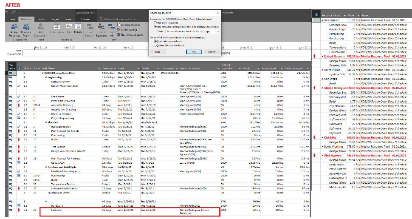
Task: Switch to the View ribbon tab
Action: click(68, 19)
